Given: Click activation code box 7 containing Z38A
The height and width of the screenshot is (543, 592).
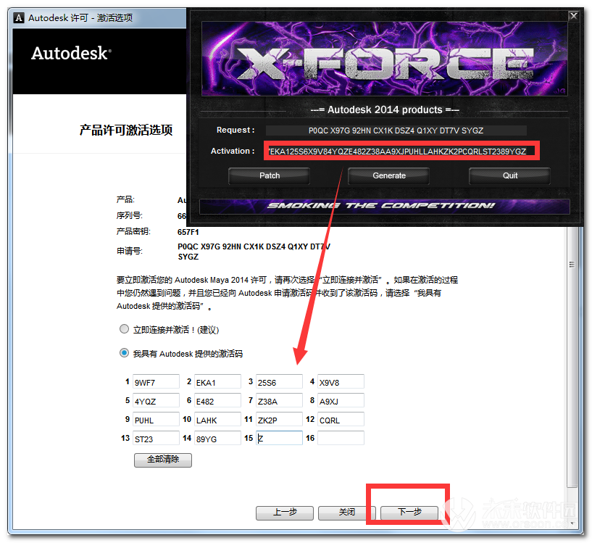Looking at the screenshot, I should [x=279, y=400].
